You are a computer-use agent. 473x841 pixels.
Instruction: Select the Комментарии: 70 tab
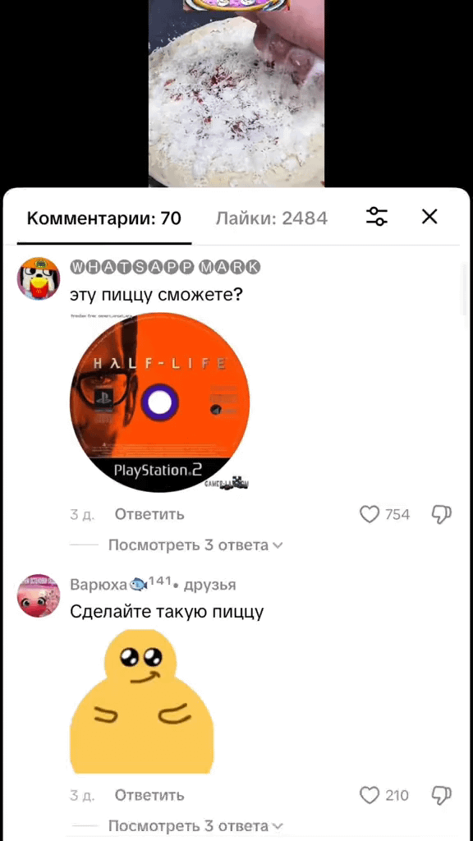click(x=104, y=218)
